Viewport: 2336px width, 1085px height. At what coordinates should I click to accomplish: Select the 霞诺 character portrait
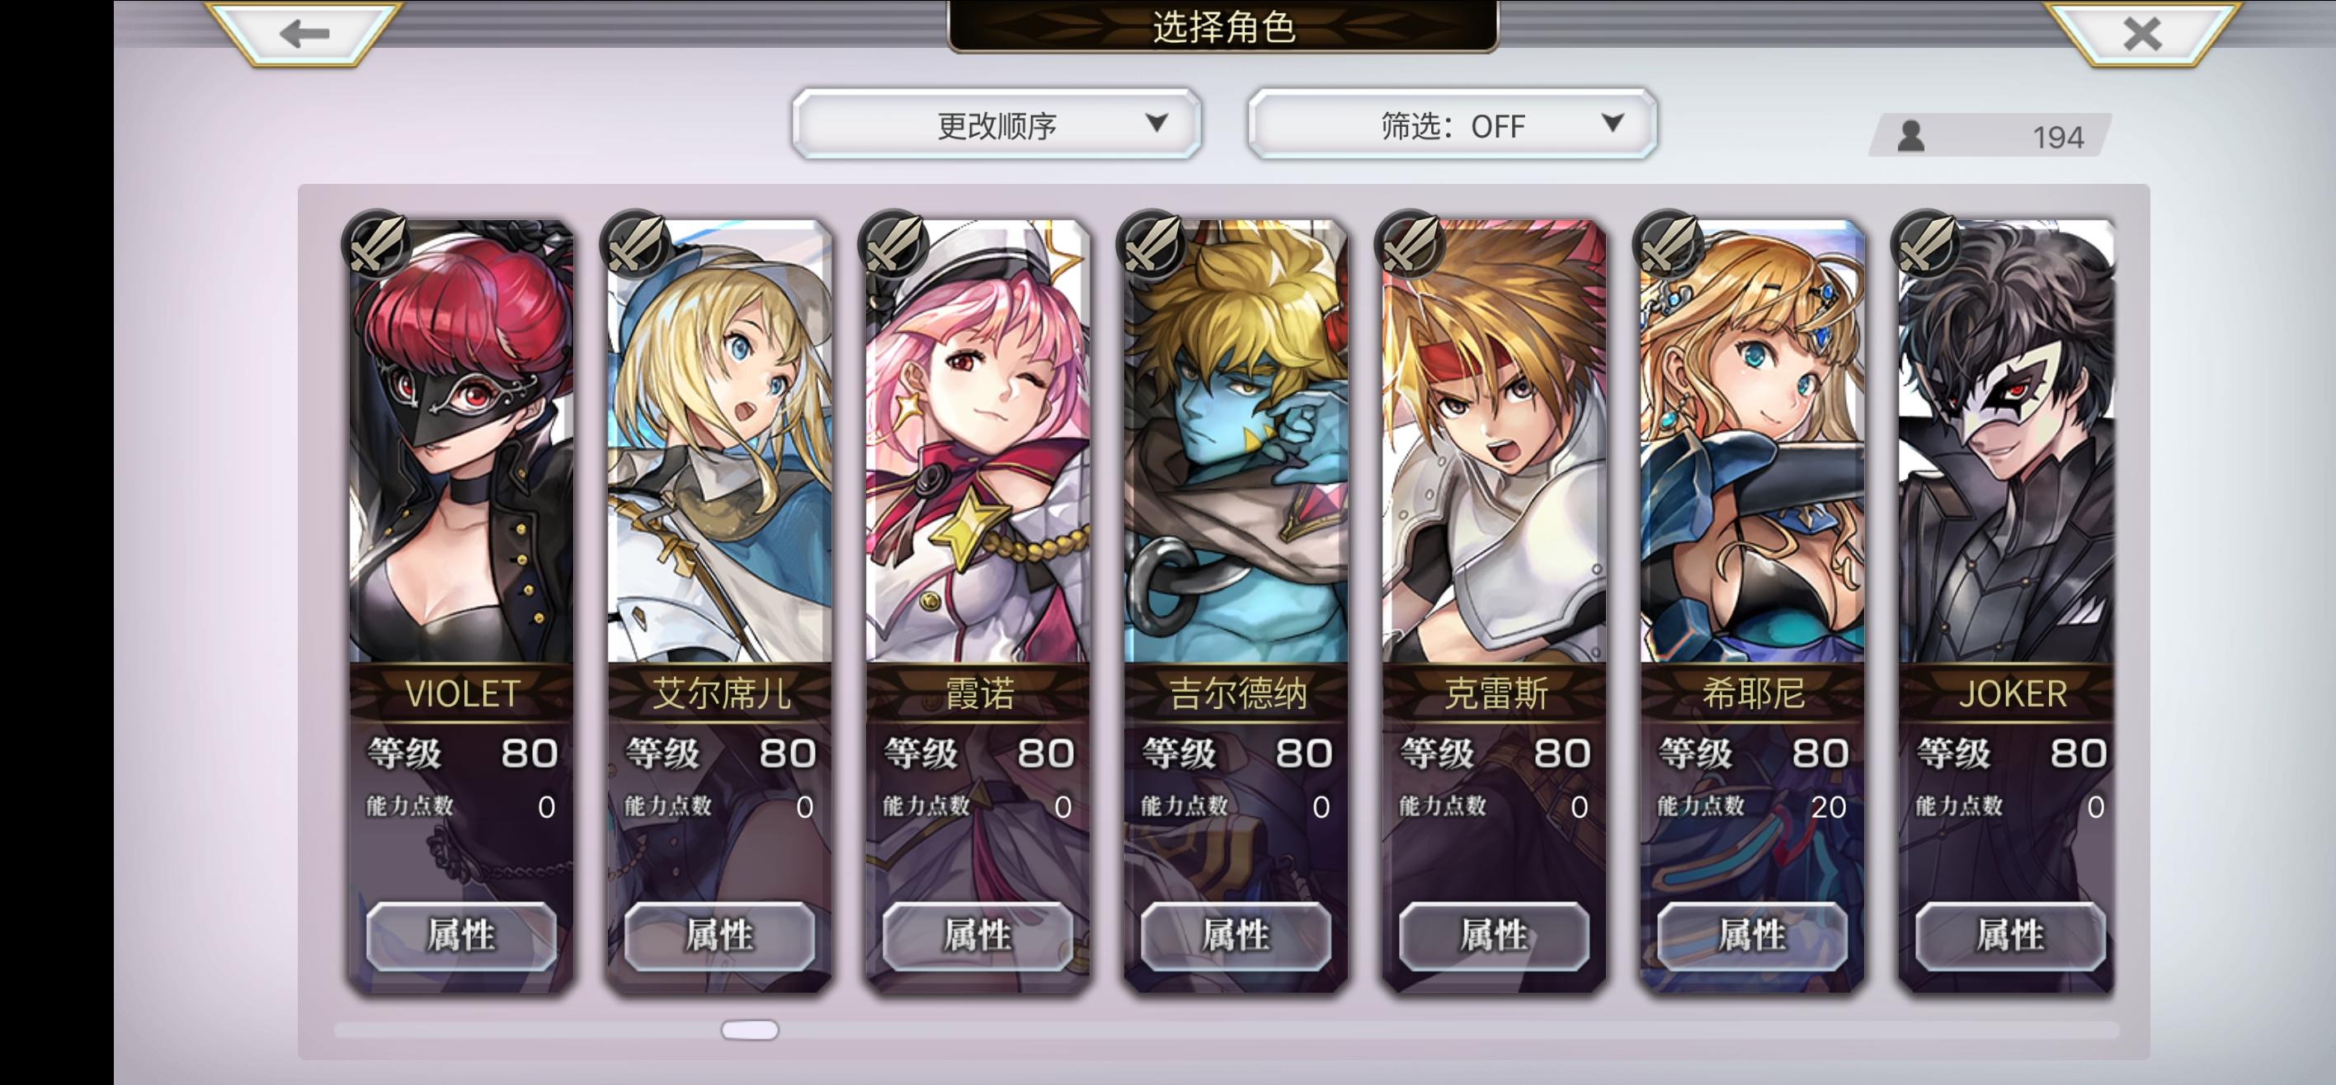tap(977, 441)
